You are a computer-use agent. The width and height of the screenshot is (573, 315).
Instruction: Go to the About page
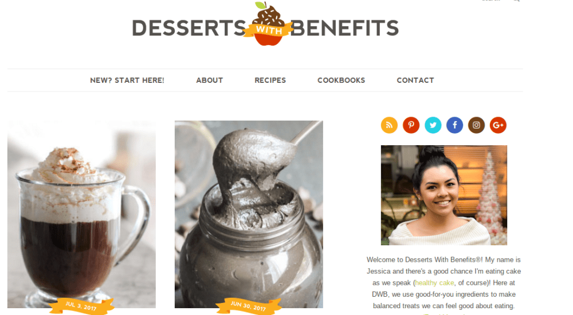(x=209, y=80)
